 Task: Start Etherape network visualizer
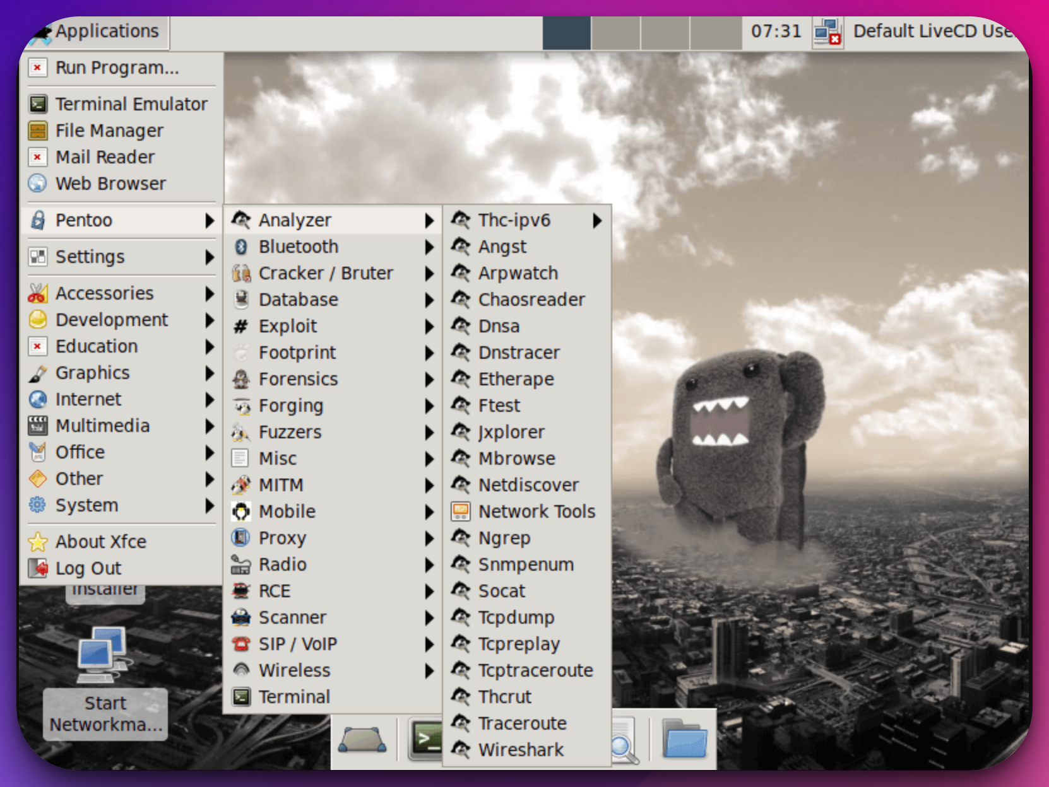click(x=516, y=379)
